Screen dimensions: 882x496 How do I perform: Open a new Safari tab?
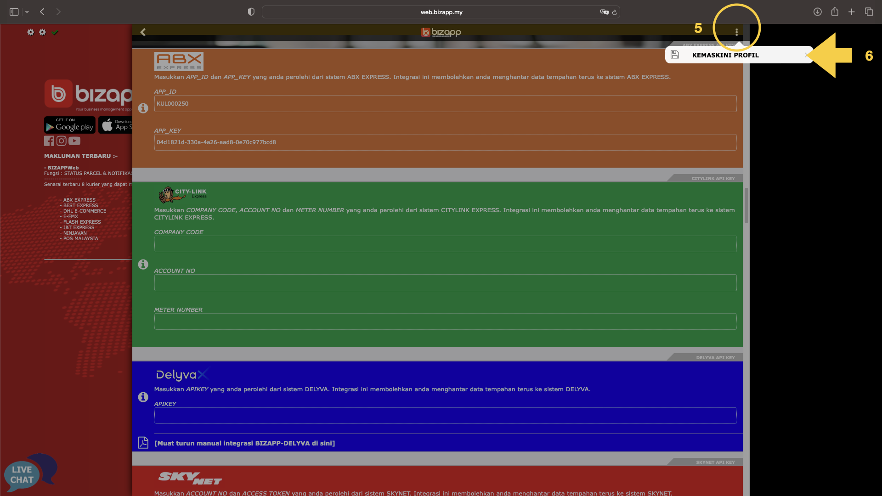(x=852, y=12)
